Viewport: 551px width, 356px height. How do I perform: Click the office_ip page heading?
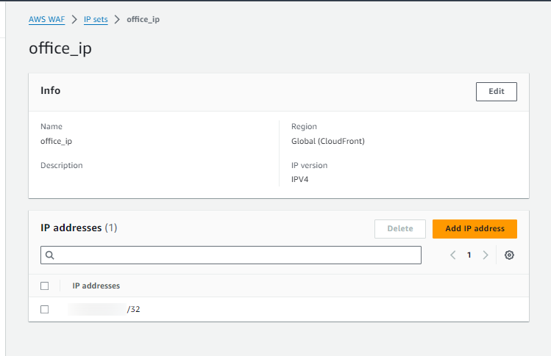60,48
